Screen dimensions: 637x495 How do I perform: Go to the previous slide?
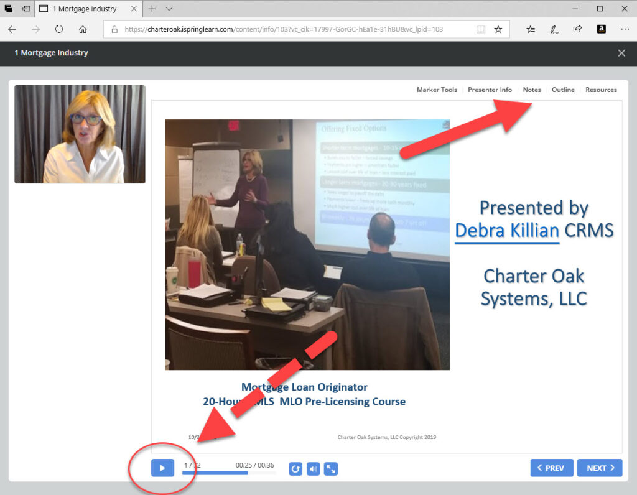(552, 468)
